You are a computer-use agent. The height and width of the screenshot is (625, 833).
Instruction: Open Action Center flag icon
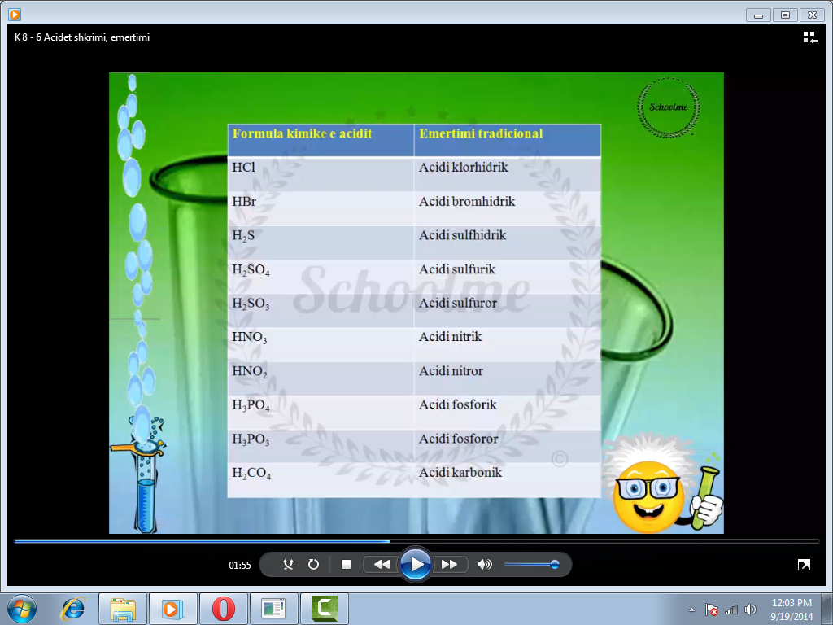tap(711, 610)
